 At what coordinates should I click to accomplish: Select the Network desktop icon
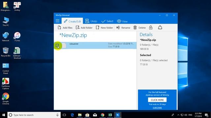tap(6, 37)
